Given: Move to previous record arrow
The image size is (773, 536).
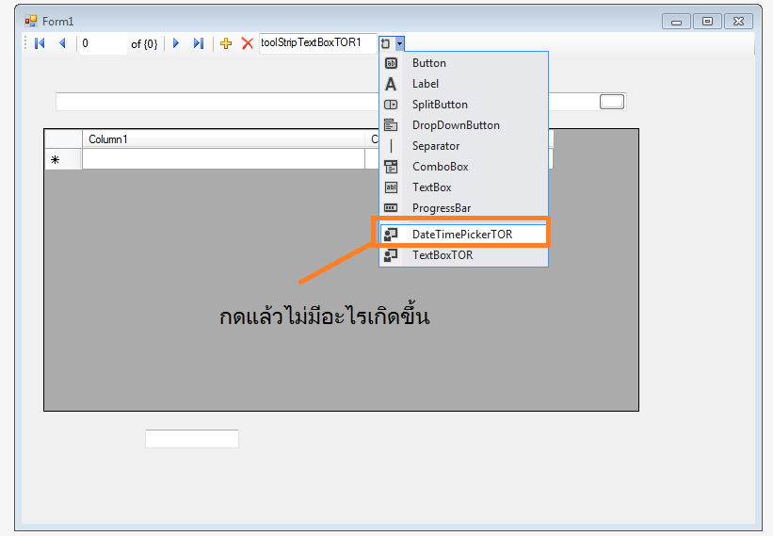Looking at the screenshot, I should 62,43.
